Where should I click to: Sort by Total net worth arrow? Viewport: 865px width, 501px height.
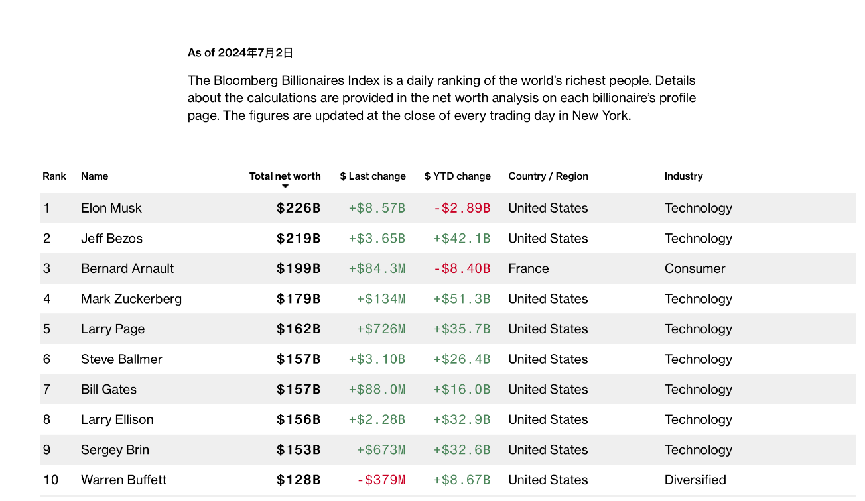coord(285,186)
